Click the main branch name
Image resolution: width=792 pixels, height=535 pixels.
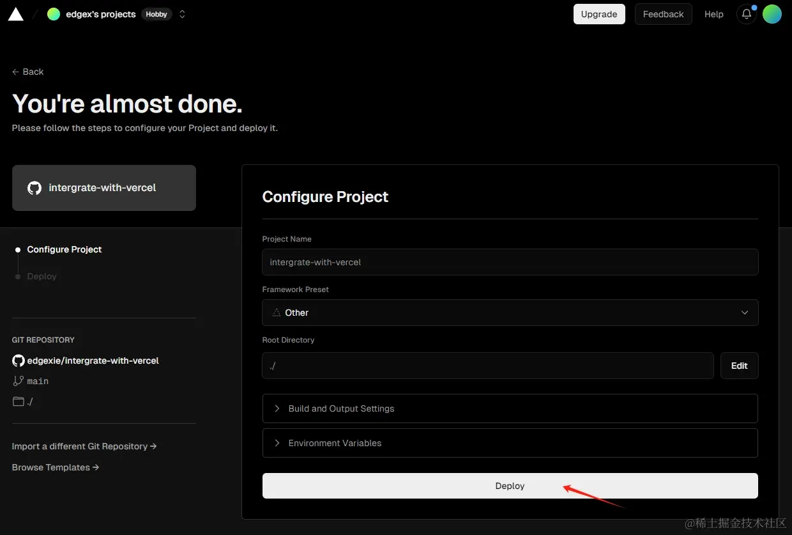38,381
